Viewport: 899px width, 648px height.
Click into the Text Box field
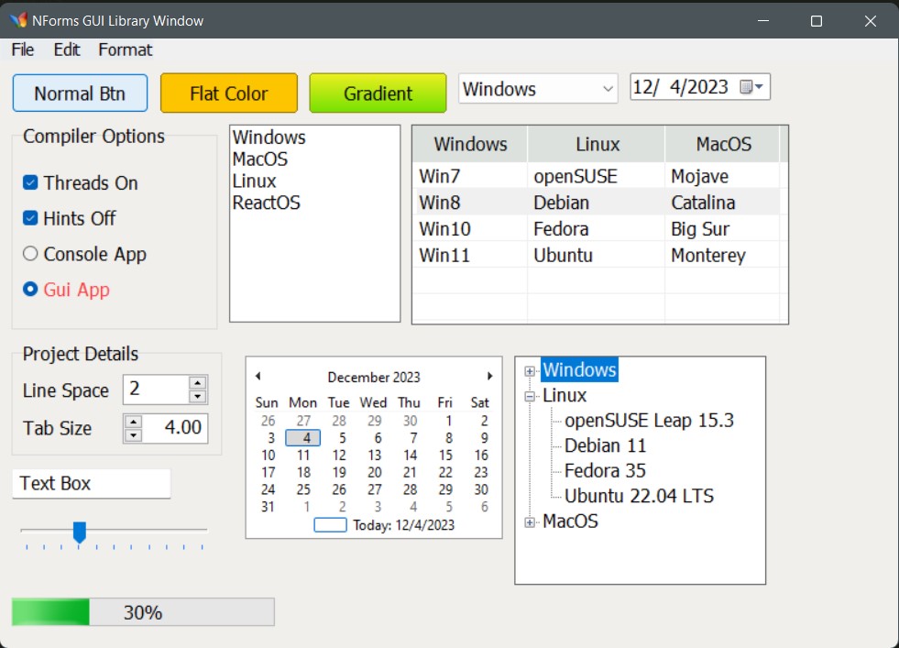[91, 483]
